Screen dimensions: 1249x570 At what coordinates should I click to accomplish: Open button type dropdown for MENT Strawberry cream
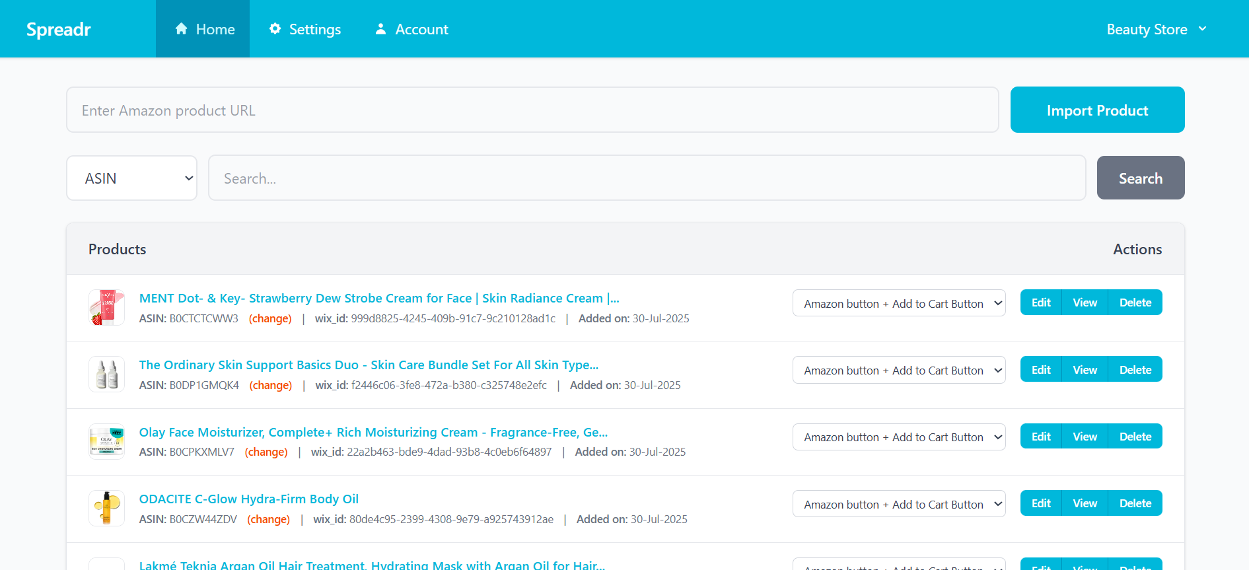[x=899, y=303]
